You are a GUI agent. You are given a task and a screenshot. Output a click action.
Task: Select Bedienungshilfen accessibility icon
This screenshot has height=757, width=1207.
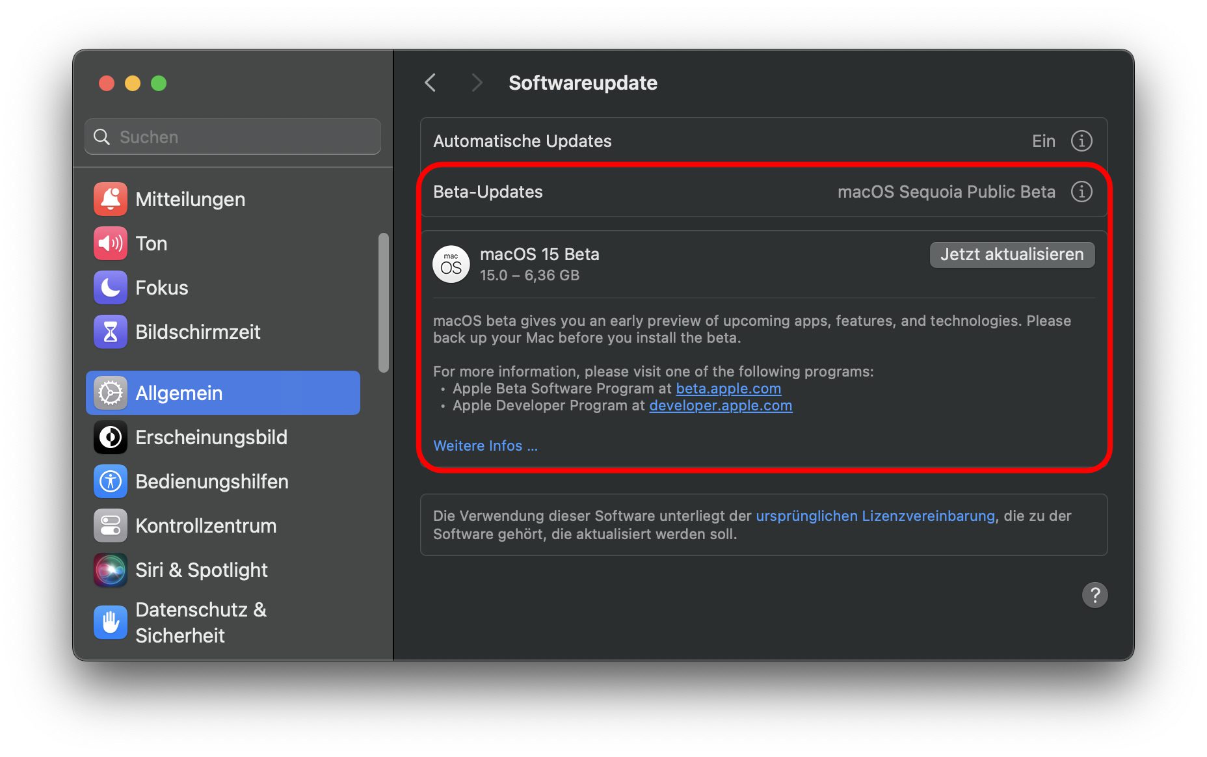coord(110,481)
